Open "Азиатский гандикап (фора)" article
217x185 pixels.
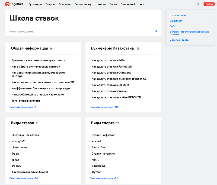pyautogui.click(x=29, y=172)
